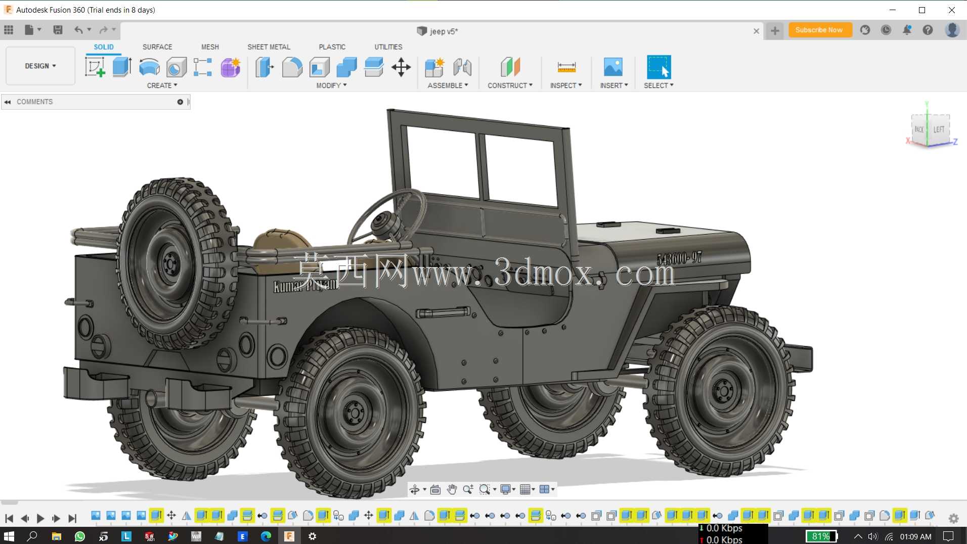Viewport: 967px width, 544px height.
Task: Open Display Settings dropdown in navigation bar
Action: click(507, 489)
